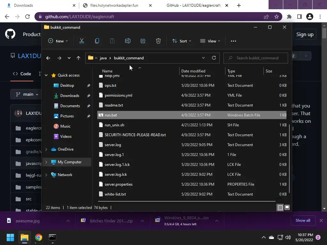Expand address bar history dropdown
327x245 pixels.
click(203, 58)
